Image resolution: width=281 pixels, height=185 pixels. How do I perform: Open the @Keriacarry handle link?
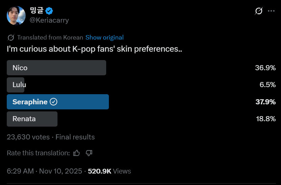(49, 20)
